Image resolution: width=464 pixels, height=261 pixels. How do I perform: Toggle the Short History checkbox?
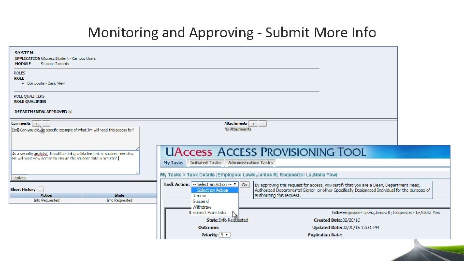(41, 189)
